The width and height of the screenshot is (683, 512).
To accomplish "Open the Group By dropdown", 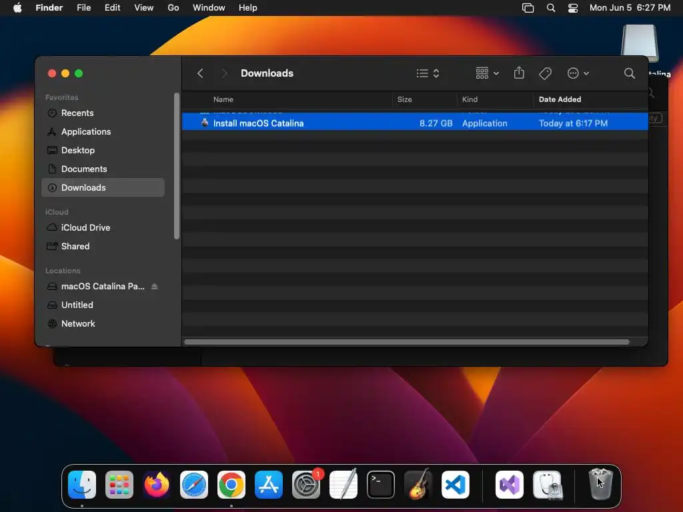I will (x=487, y=73).
